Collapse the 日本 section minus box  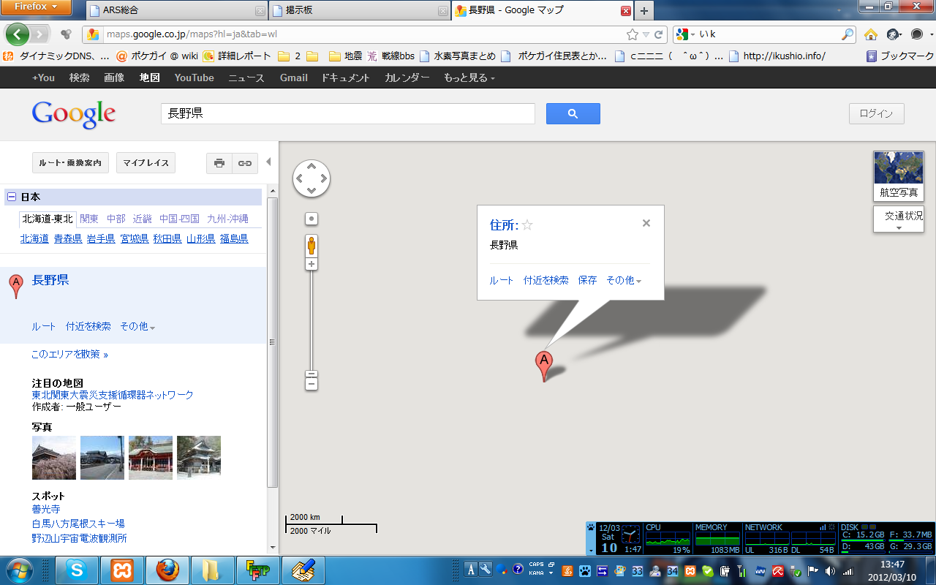coord(12,197)
